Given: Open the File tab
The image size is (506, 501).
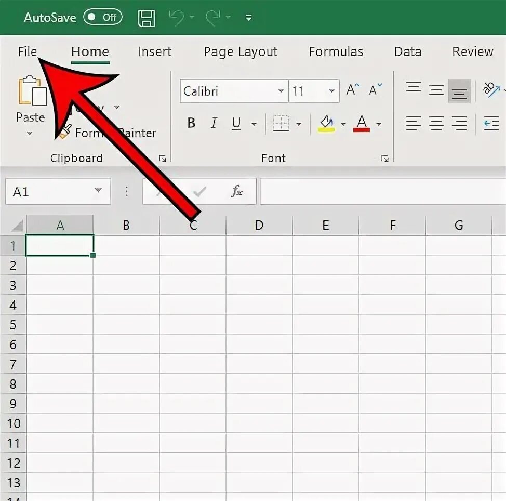Looking at the screenshot, I should click(x=28, y=51).
